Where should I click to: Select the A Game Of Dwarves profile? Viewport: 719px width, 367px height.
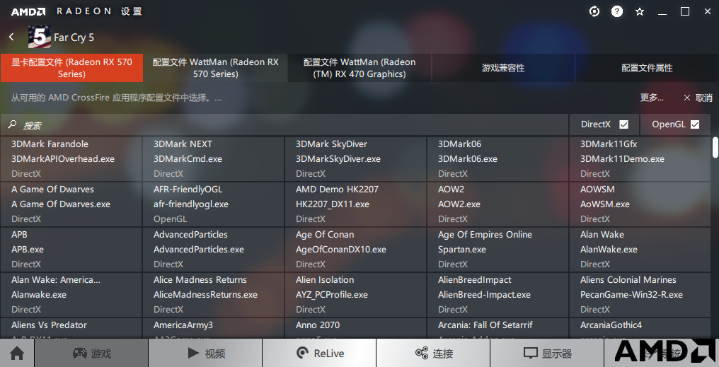[x=71, y=204]
